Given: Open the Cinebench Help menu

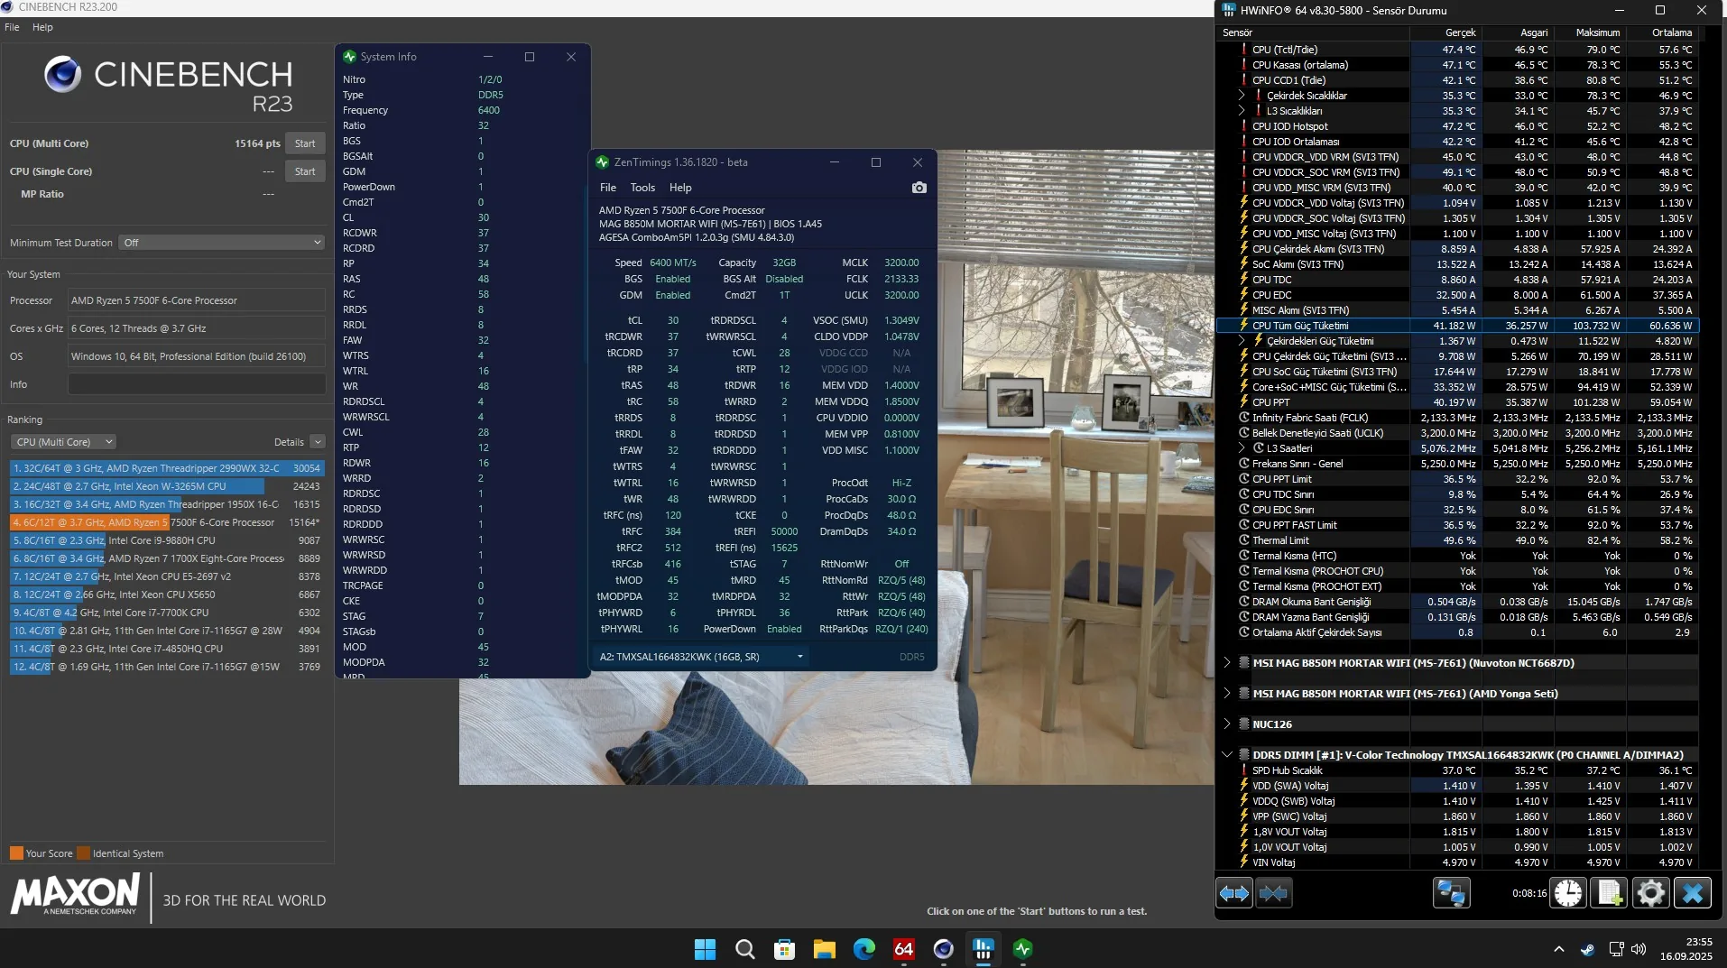Looking at the screenshot, I should [42, 27].
